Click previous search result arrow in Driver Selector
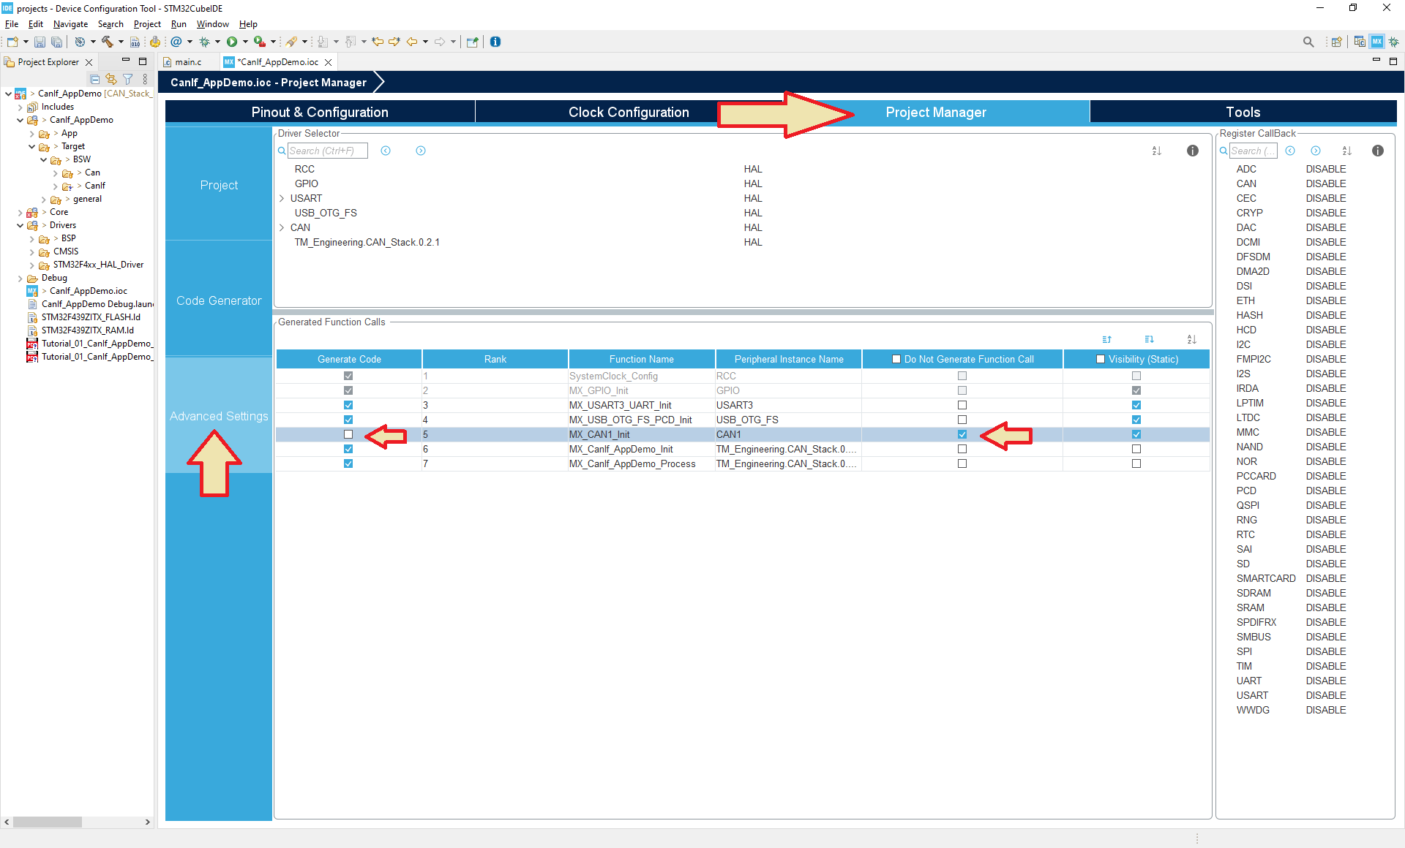1405x848 pixels. point(386,151)
